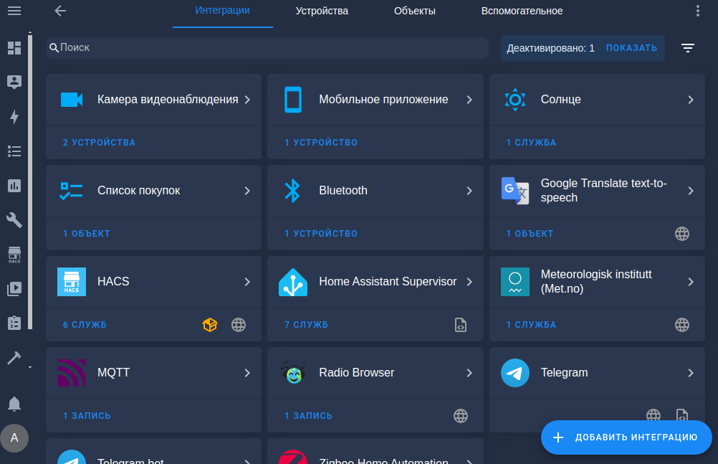Viewport: 718px width, 464px height.
Task: Open 7 СЛУЖБ link under Supervisor
Action: coord(307,325)
